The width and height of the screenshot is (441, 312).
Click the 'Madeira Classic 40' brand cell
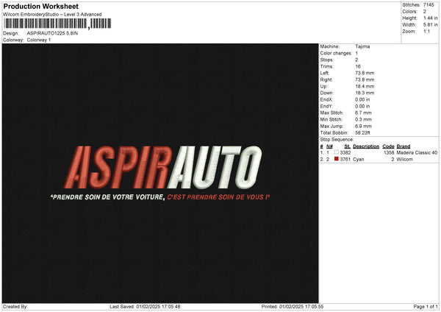pyautogui.click(x=417, y=152)
